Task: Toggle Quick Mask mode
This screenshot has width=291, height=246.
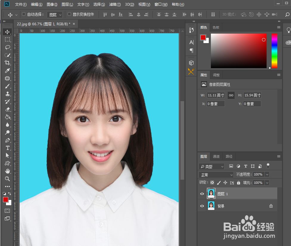Action: point(7,211)
